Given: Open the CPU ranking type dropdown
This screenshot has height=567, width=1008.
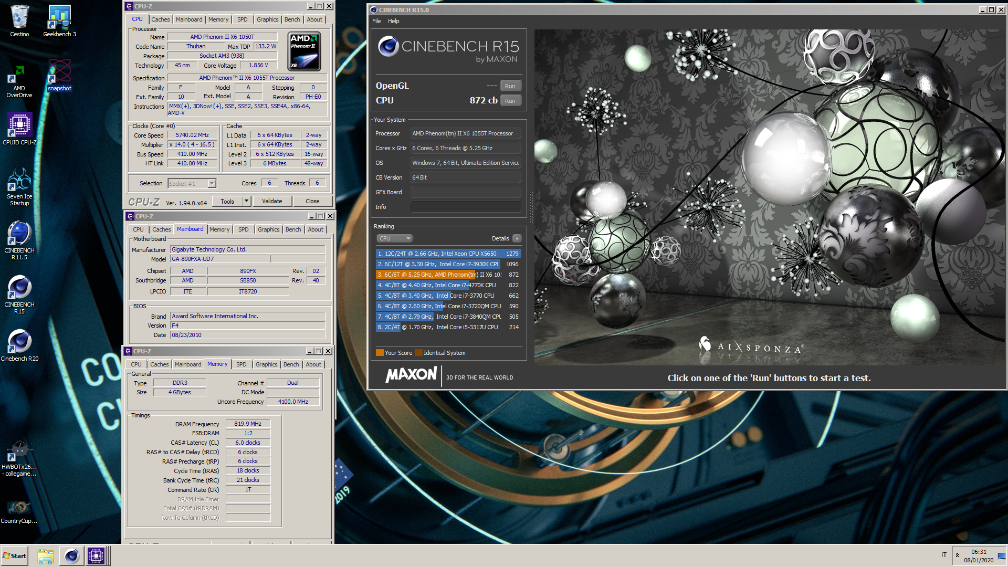Looking at the screenshot, I should pos(394,238).
